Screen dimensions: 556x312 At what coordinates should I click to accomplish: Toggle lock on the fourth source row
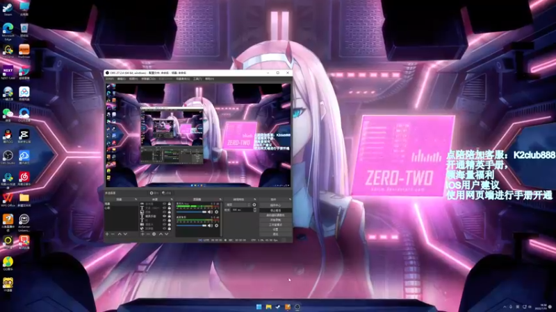(169, 216)
